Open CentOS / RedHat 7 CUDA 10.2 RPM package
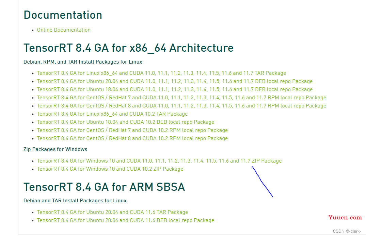Image resolution: width=366 pixels, height=236 pixels. click(x=132, y=130)
